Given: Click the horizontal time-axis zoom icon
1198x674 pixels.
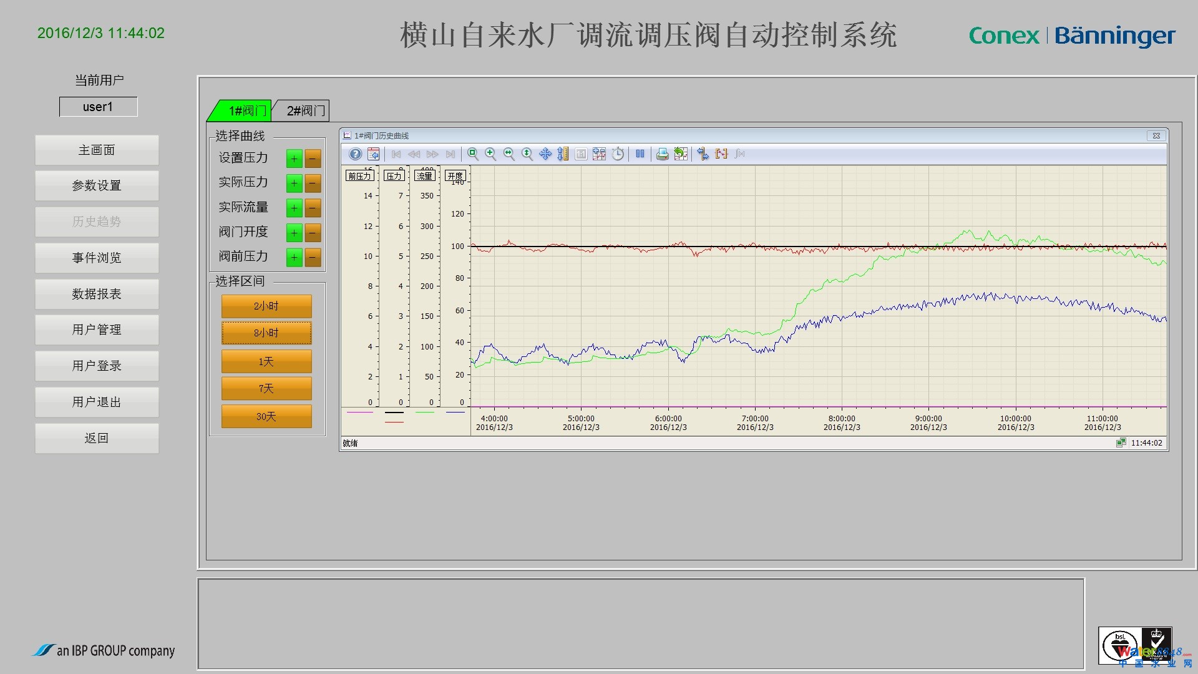Looking at the screenshot, I should 509,154.
